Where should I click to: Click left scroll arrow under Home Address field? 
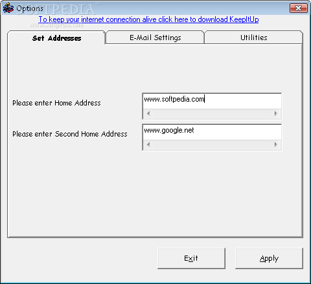click(x=148, y=113)
